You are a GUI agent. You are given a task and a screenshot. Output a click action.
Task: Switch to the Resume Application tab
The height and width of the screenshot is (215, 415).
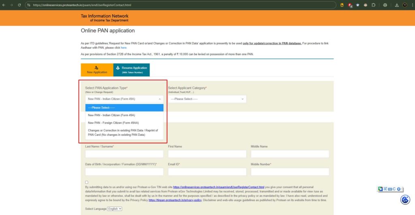click(132, 70)
